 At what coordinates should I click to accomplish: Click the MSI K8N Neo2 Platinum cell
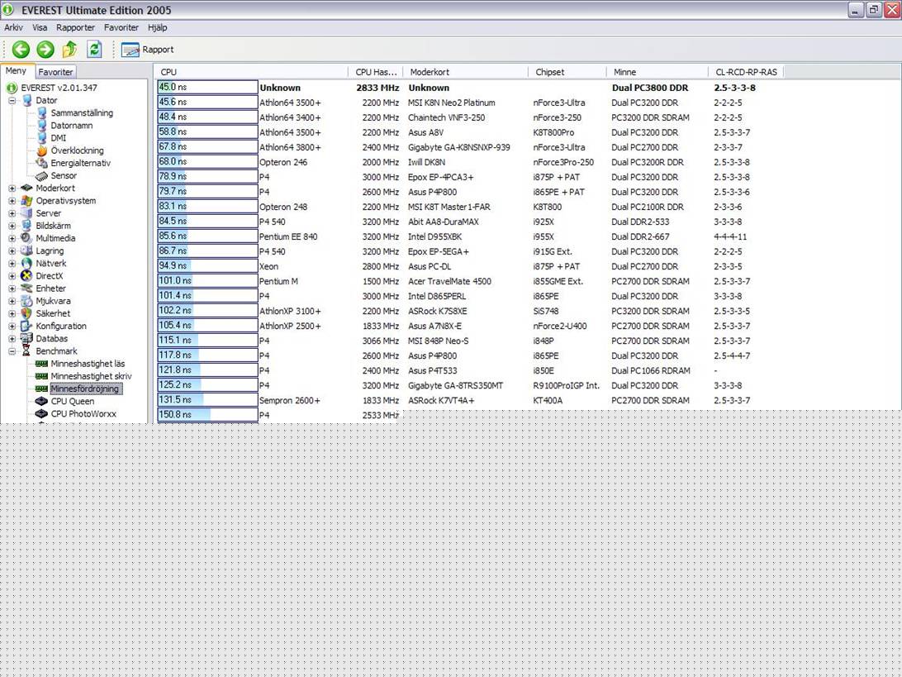(452, 103)
